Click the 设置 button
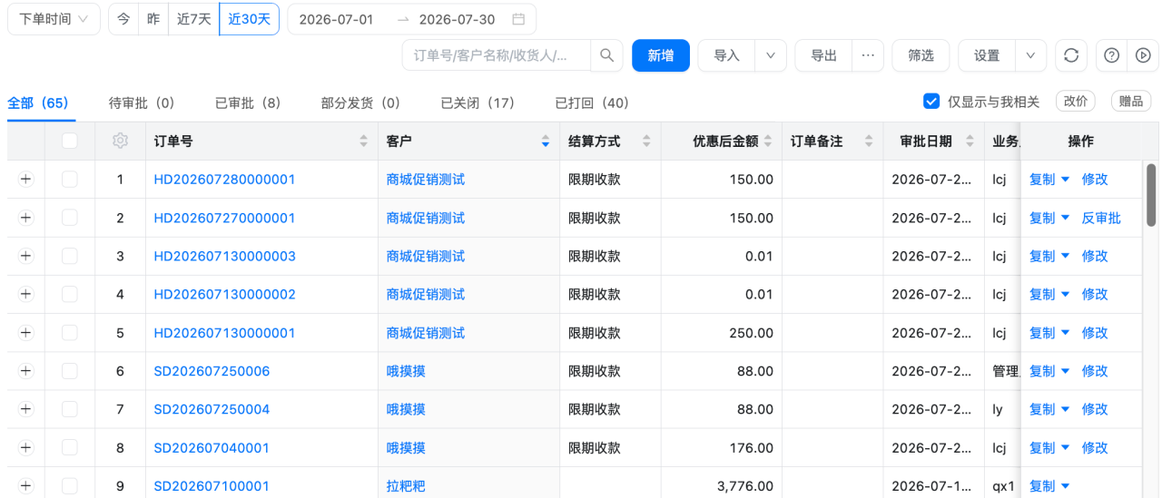The height and width of the screenshot is (498, 1162). click(x=987, y=55)
